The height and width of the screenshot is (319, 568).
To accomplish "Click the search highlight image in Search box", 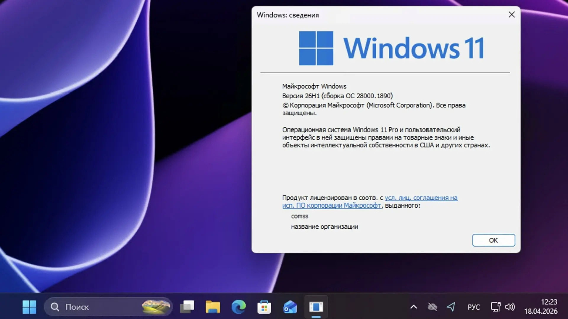I will pos(156,307).
